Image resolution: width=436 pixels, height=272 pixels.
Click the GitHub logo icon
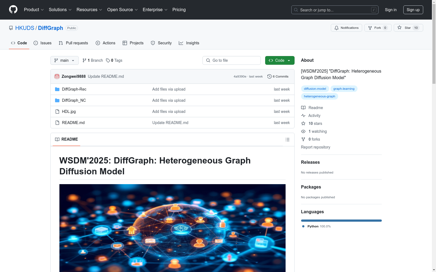(13, 10)
